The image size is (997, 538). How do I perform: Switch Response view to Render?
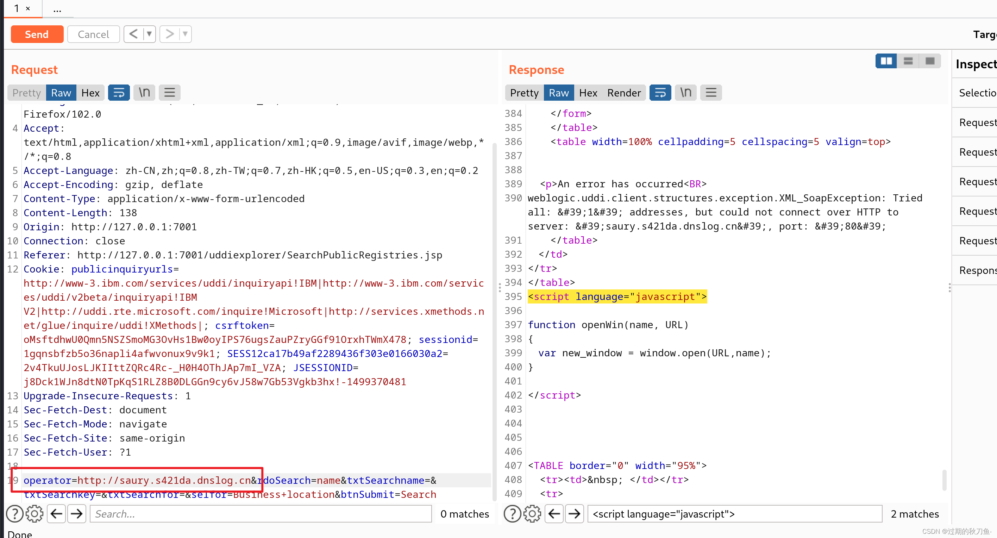click(x=623, y=93)
